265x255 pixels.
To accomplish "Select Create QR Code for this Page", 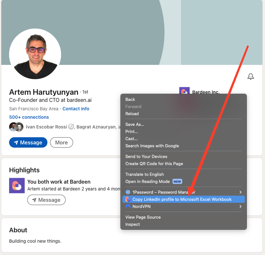I will coord(183,164).
